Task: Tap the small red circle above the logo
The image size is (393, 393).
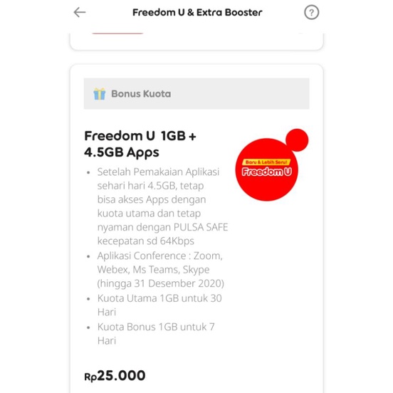Action: (x=297, y=140)
